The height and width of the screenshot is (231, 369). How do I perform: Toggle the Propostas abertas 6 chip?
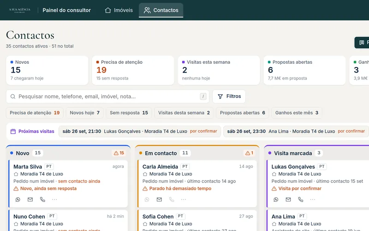(243, 113)
